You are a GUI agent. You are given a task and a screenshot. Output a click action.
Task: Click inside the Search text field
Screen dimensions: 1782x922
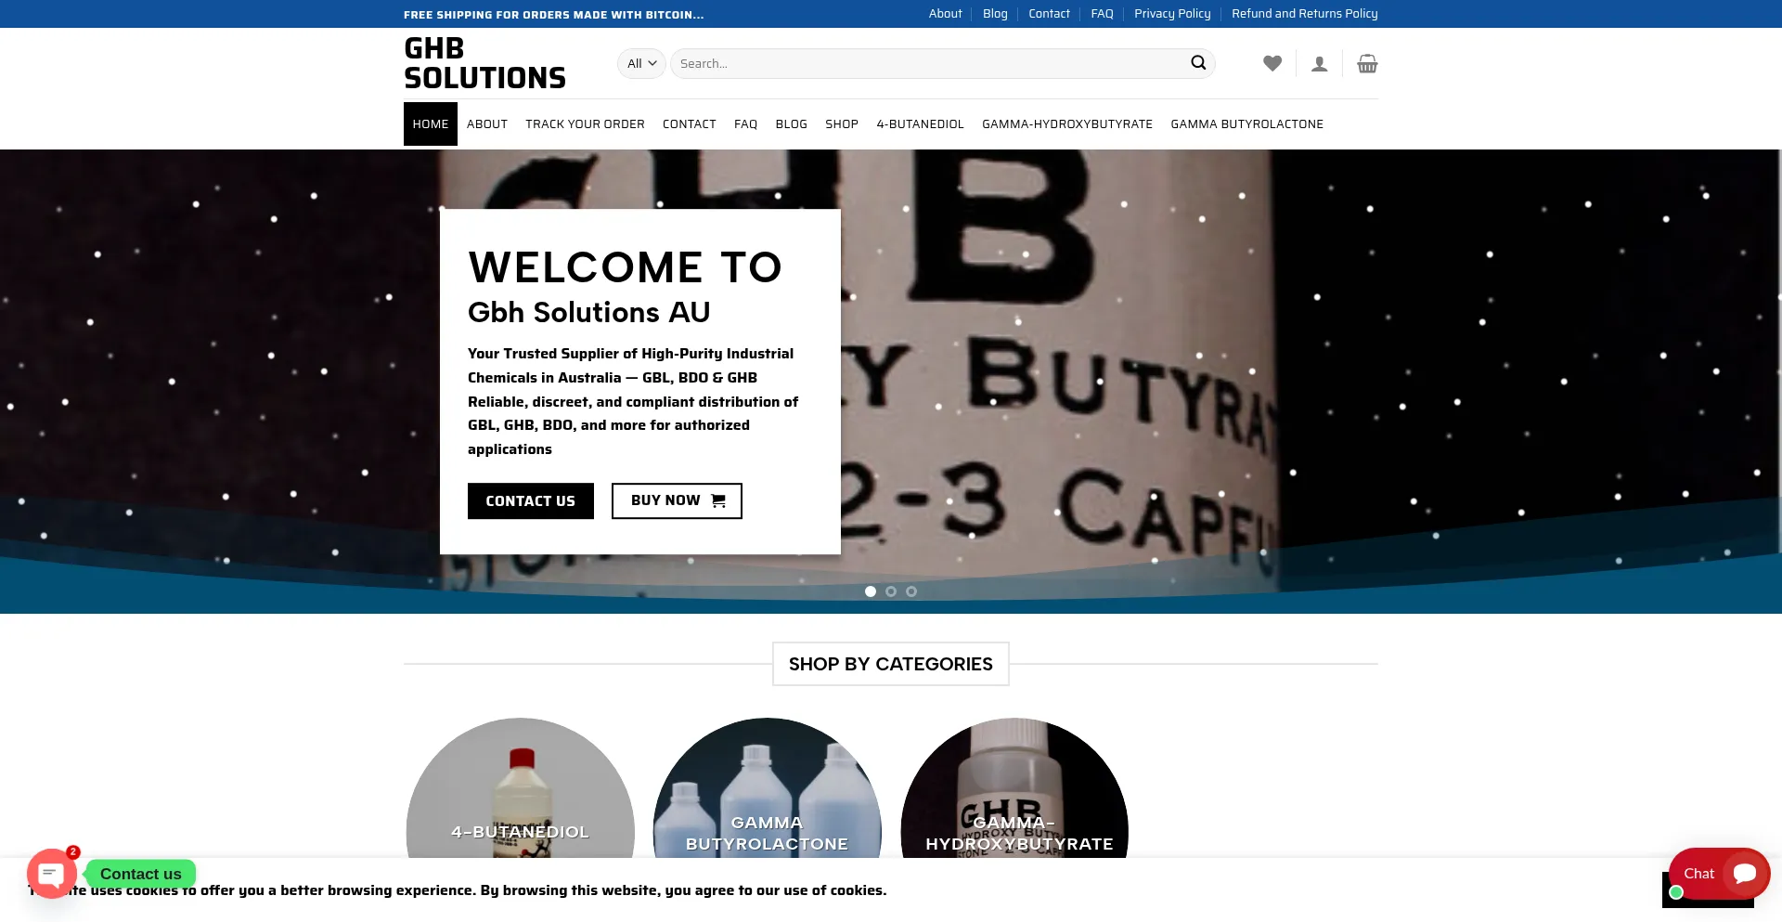928,64
